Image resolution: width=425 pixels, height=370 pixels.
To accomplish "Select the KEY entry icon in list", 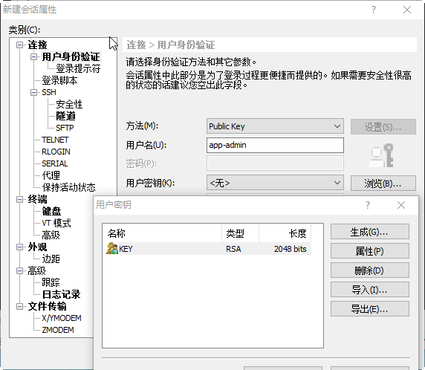I will 112,249.
